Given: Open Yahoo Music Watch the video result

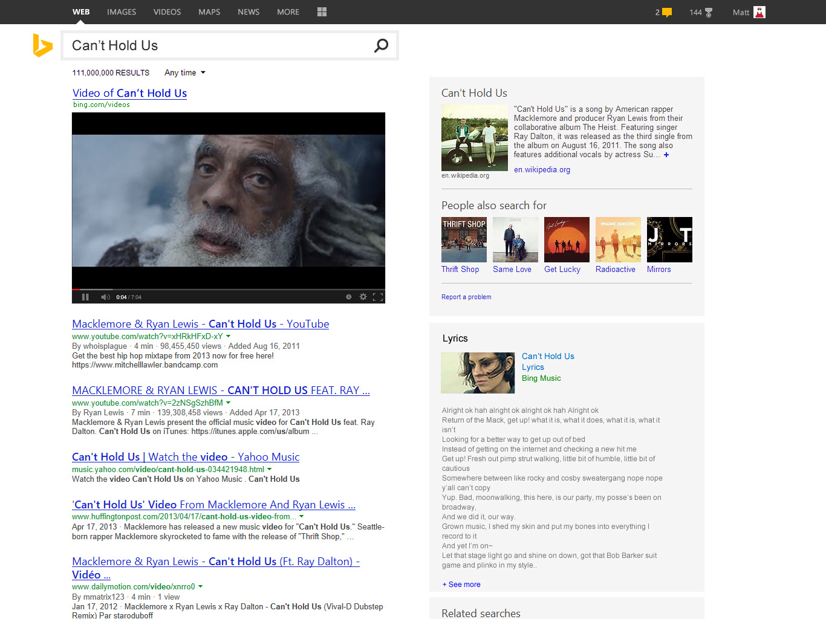Looking at the screenshot, I should tap(186, 457).
